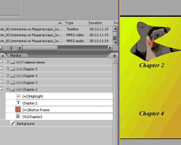Select the (%)Chapter2 layer name

[32, 117]
